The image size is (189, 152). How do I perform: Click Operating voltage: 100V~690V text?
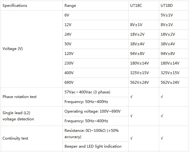click(x=92, y=111)
